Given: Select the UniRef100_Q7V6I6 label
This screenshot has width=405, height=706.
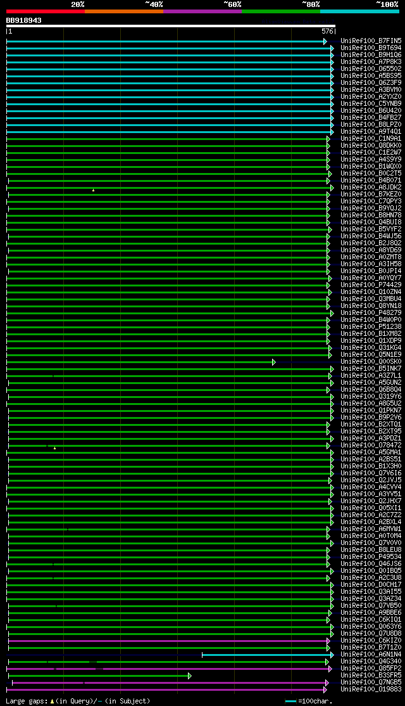Looking at the screenshot, I should [371, 473].
